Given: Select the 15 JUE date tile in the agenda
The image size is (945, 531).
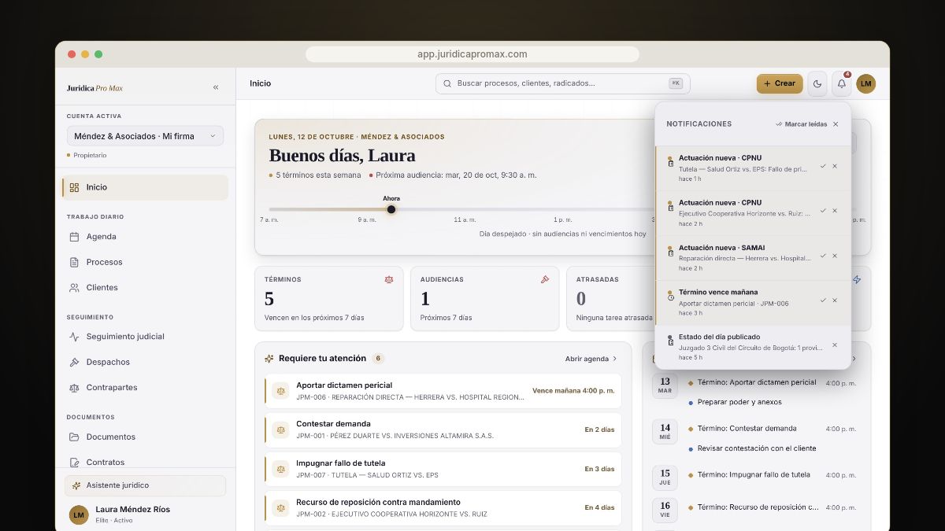Looking at the screenshot, I should point(665,478).
